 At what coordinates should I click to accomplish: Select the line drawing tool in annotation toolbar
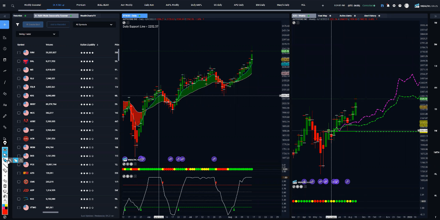[5, 165]
